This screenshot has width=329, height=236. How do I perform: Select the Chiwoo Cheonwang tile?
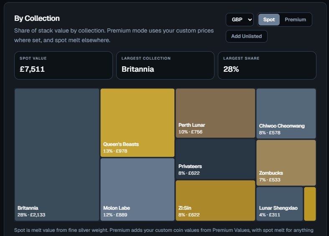click(x=286, y=113)
